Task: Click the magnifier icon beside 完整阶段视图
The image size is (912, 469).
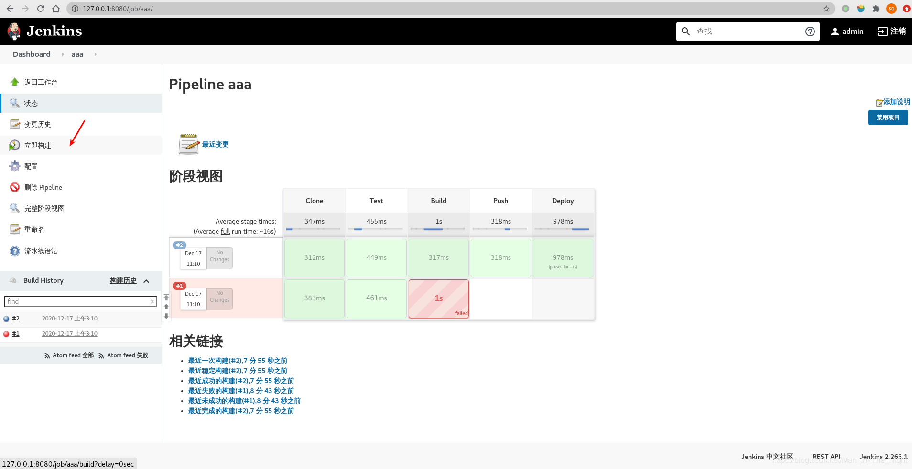Action: tap(15, 208)
